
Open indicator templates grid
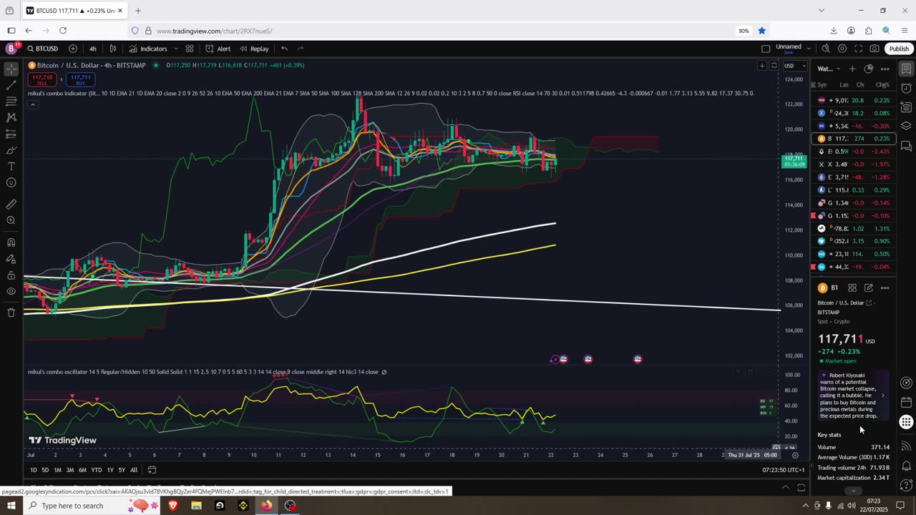[190, 49]
